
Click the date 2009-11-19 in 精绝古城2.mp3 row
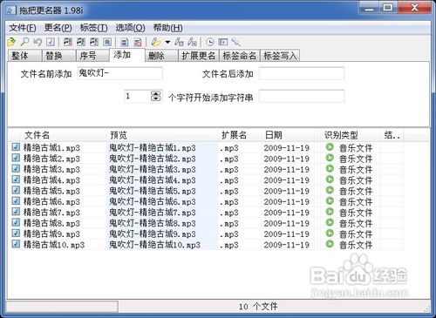coord(286,159)
